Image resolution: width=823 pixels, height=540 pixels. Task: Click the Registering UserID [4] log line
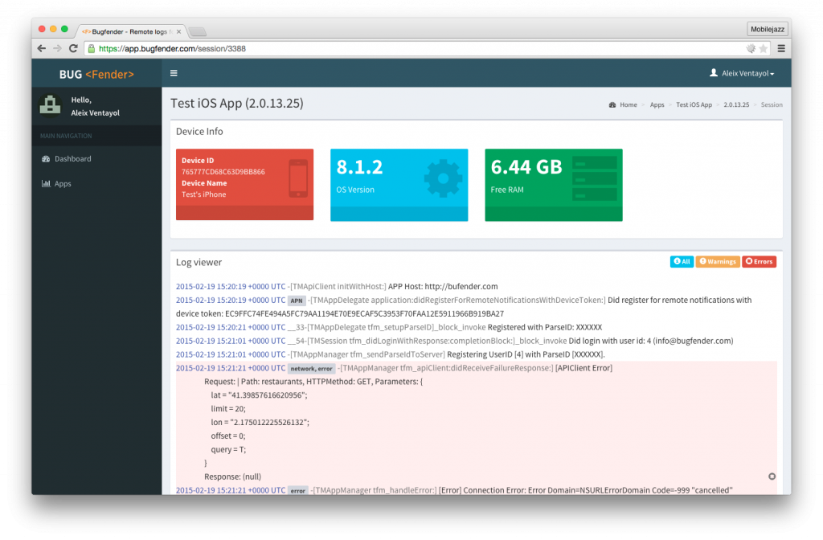tap(390, 354)
